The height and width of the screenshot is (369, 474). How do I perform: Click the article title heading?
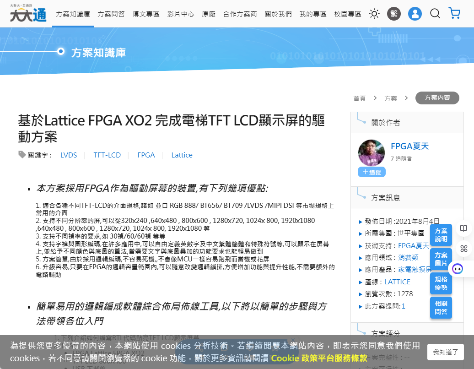[x=171, y=129]
